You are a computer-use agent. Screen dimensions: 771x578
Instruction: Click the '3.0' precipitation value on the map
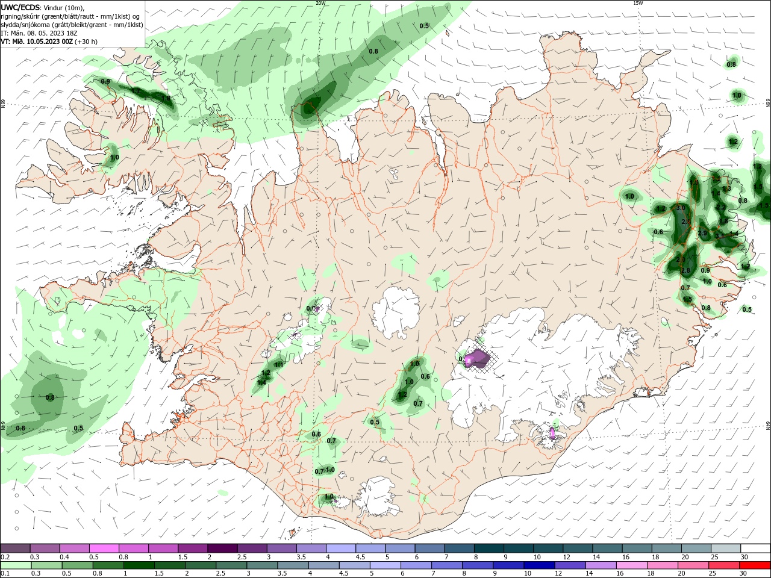[681, 208]
